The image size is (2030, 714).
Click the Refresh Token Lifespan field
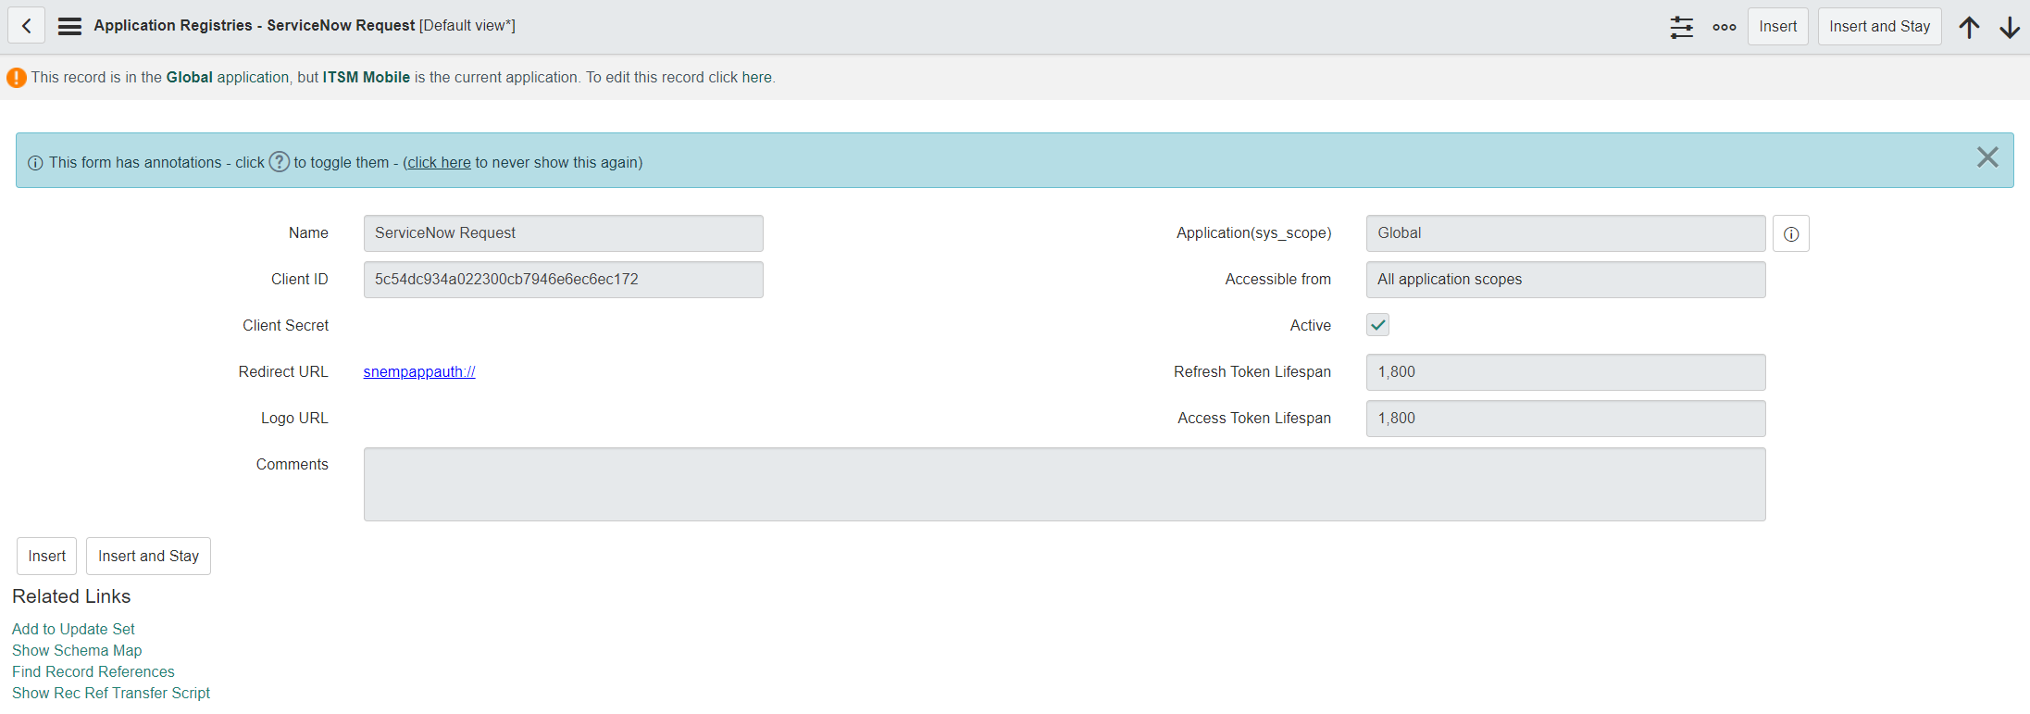pos(1564,372)
